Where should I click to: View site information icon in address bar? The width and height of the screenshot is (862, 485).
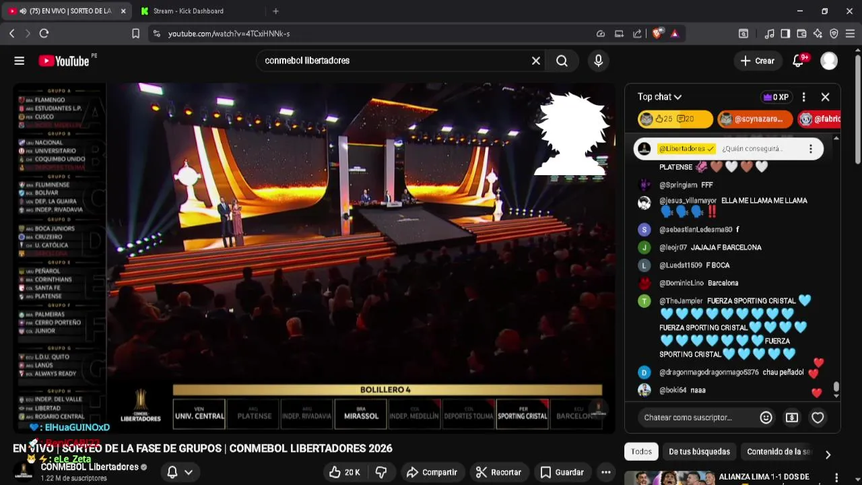coord(157,33)
